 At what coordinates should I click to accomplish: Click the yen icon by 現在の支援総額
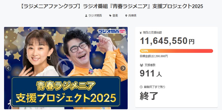[x=141, y=33]
